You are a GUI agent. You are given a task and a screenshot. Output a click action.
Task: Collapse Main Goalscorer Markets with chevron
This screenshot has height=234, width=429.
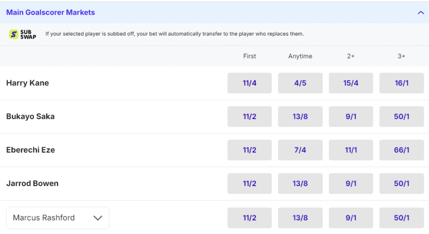click(420, 12)
